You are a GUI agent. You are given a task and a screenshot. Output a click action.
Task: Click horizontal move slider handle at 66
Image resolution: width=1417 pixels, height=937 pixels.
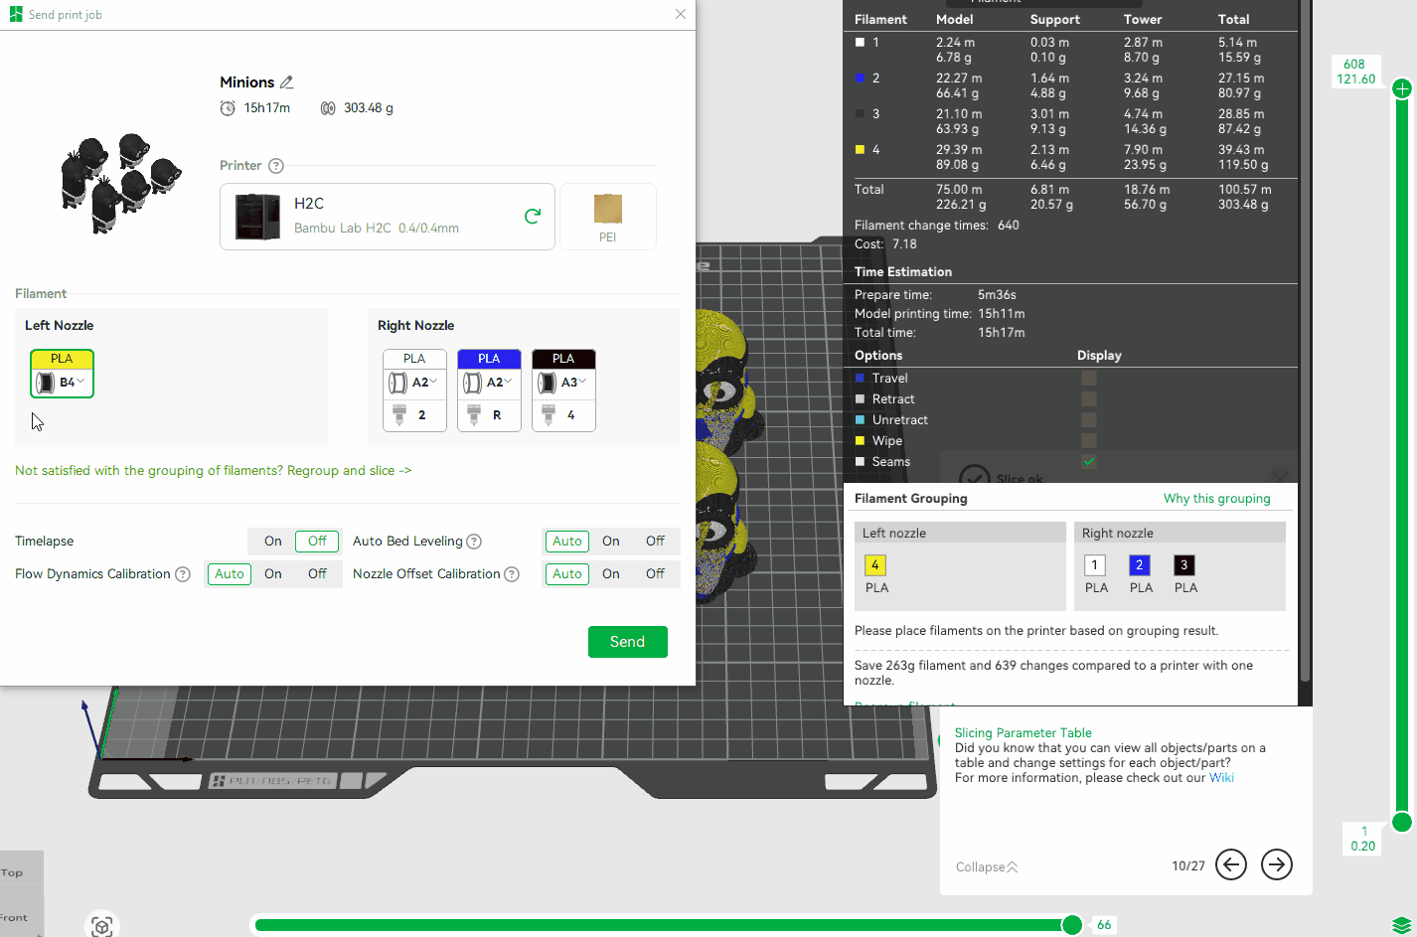tap(1072, 925)
